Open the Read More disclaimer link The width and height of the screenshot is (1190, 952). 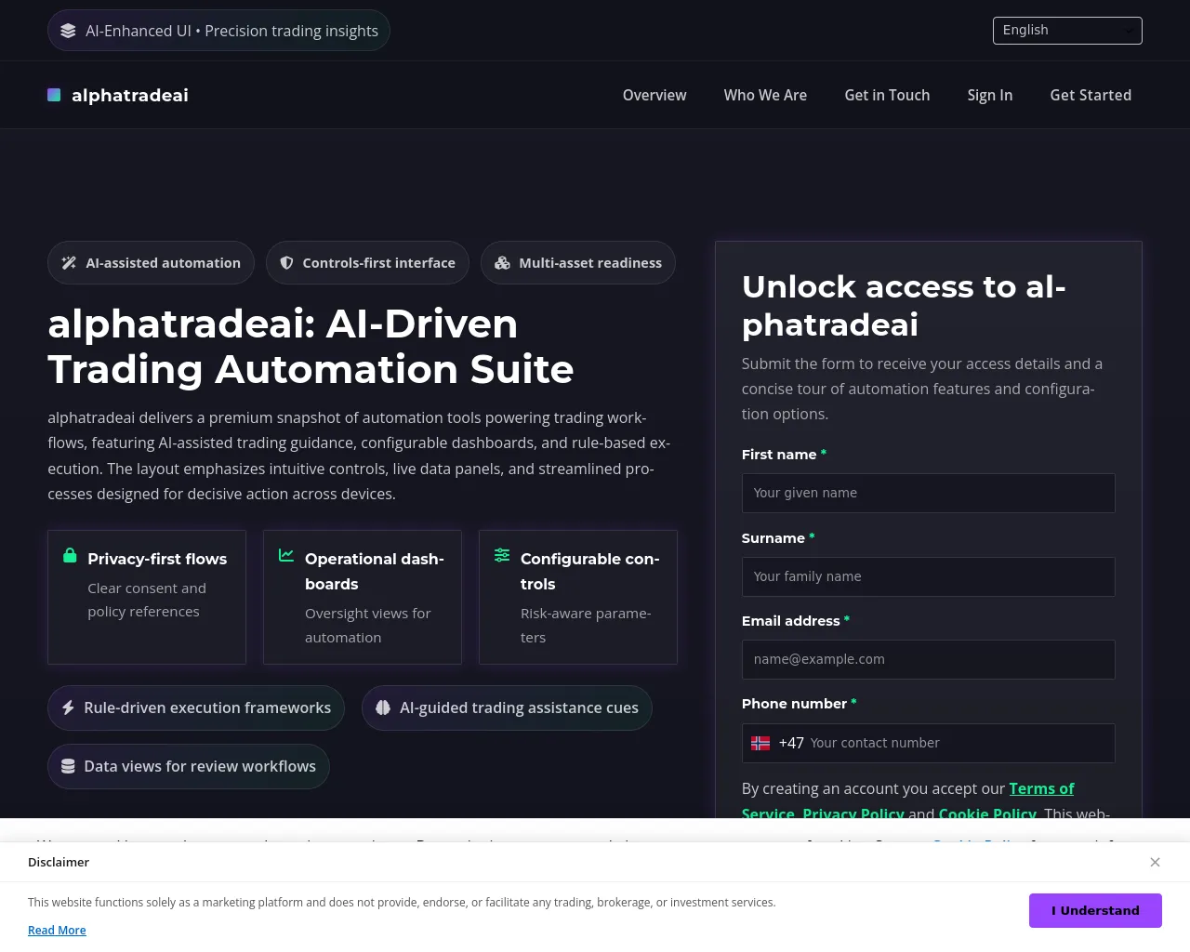pyautogui.click(x=57, y=930)
